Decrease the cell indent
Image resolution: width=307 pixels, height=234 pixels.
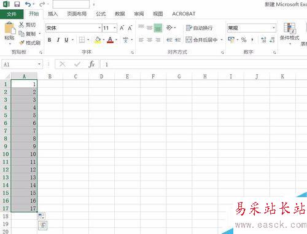pyautogui.click(x=169, y=40)
